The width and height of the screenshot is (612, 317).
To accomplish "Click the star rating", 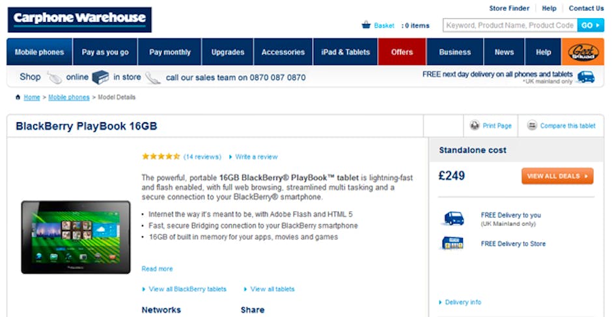I will [161, 157].
